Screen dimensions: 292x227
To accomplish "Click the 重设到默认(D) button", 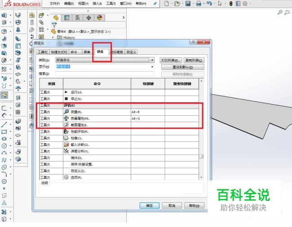I will 182,67.
